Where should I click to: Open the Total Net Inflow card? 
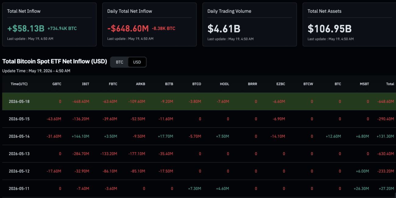[49, 24]
